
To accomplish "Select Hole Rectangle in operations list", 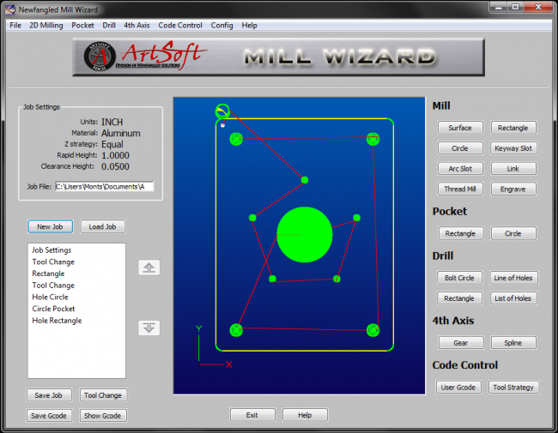I will coord(57,321).
